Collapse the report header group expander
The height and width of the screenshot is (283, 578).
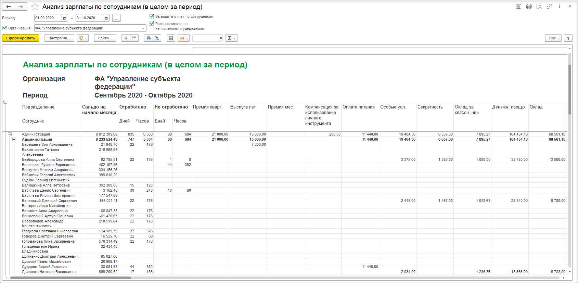point(5,102)
